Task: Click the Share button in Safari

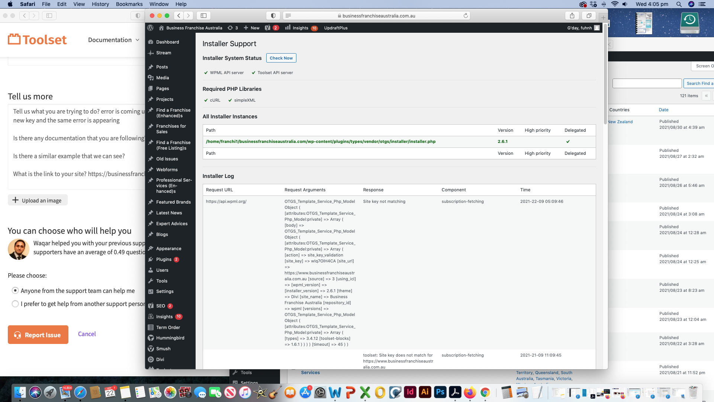Action: click(572, 16)
